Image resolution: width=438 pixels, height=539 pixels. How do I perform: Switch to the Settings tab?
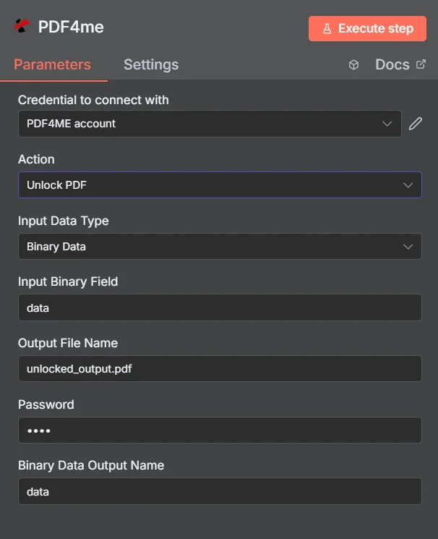click(151, 64)
